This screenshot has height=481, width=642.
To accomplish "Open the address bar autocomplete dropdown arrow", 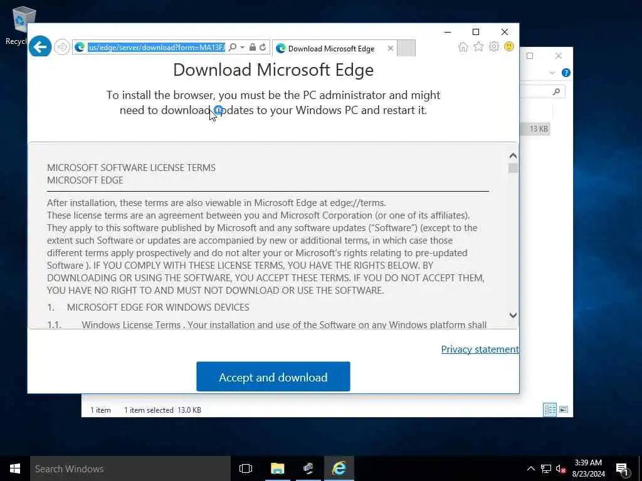I will [x=243, y=48].
